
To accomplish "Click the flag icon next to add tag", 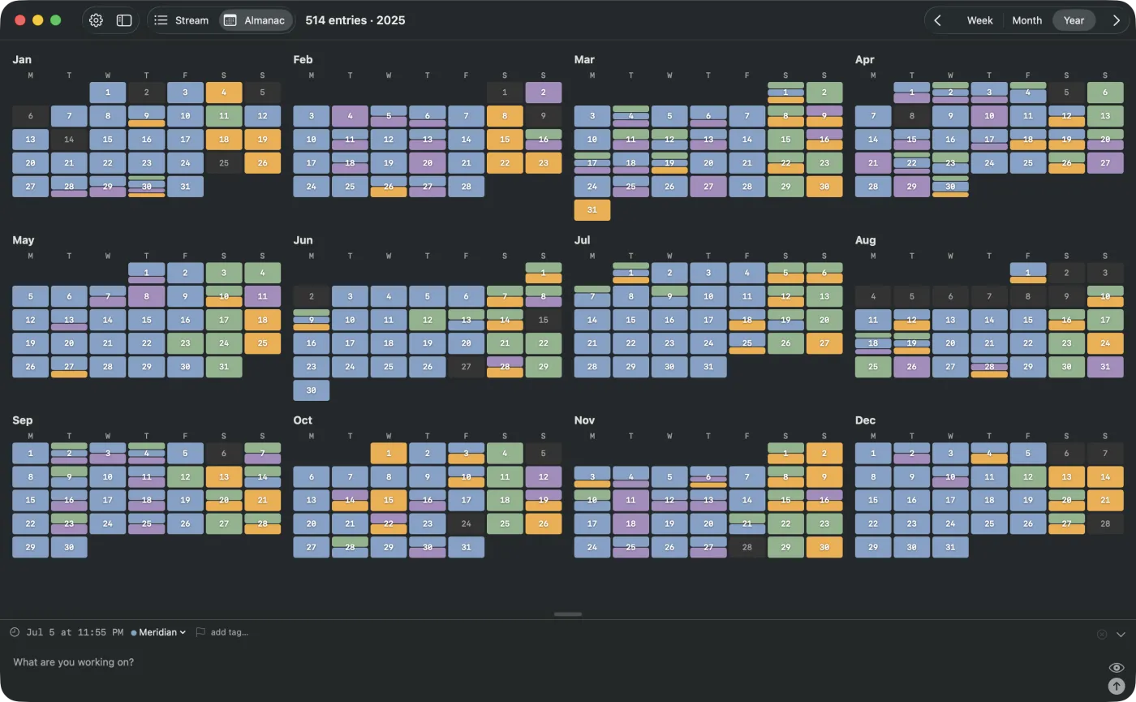I will click(200, 632).
